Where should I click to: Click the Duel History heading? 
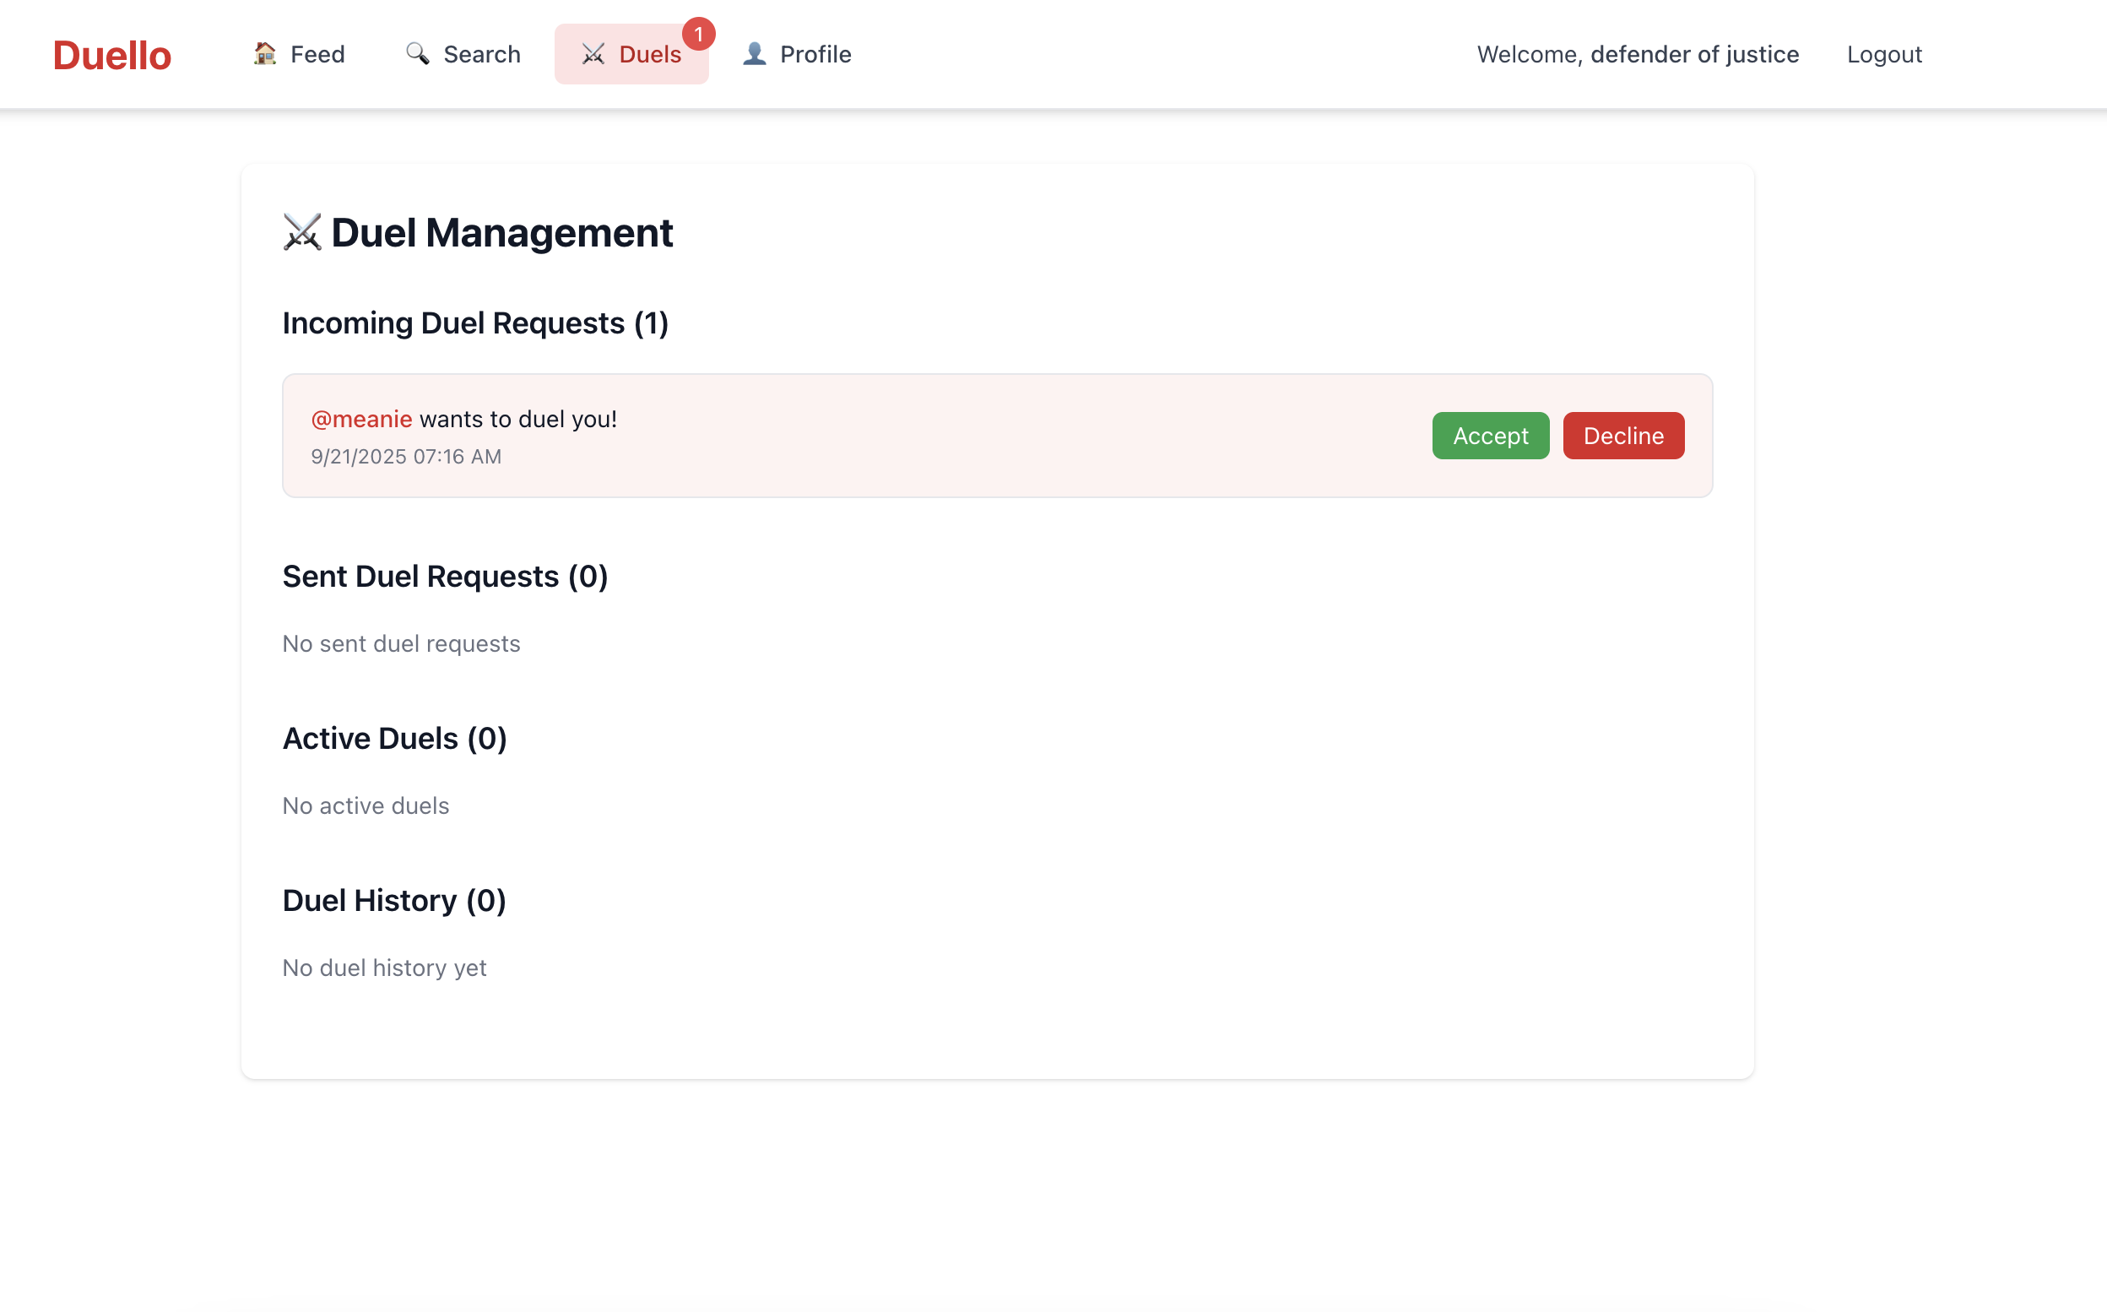click(x=394, y=900)
